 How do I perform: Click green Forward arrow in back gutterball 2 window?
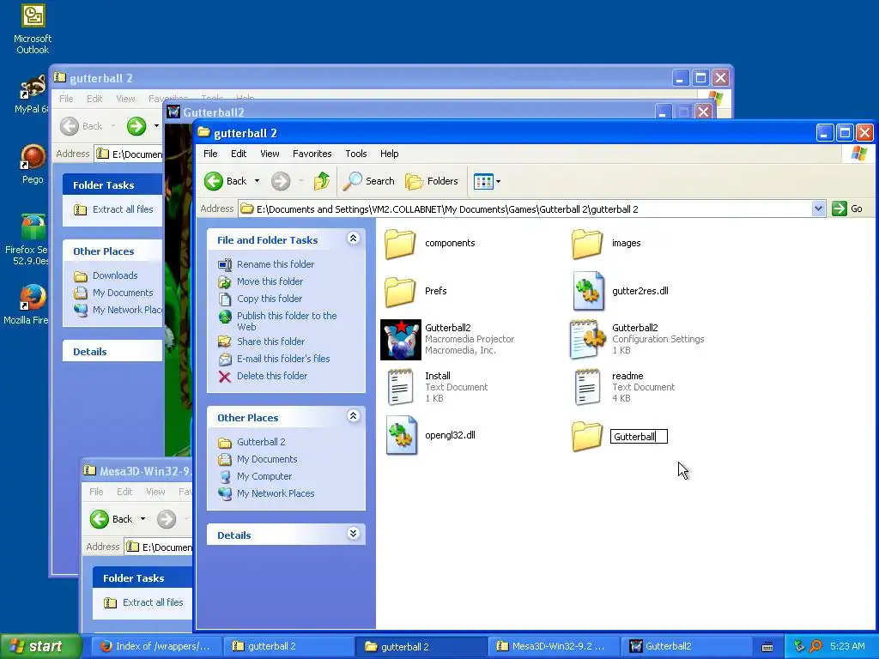[x=136, y=126]
